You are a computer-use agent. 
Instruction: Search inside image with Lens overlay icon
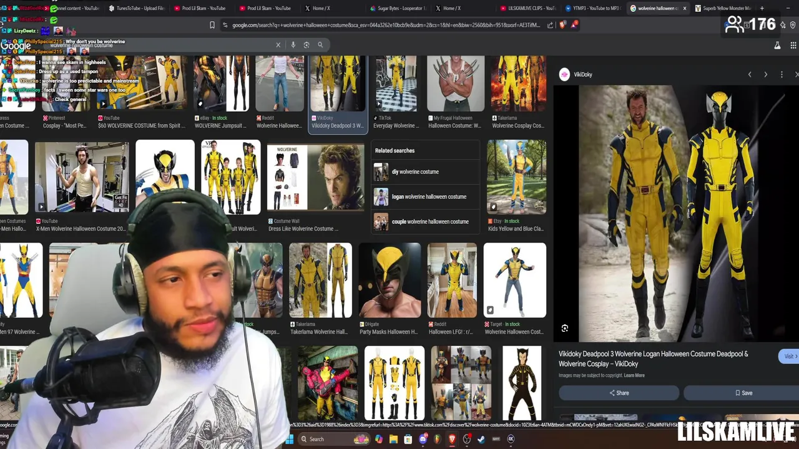pos(565,328)
